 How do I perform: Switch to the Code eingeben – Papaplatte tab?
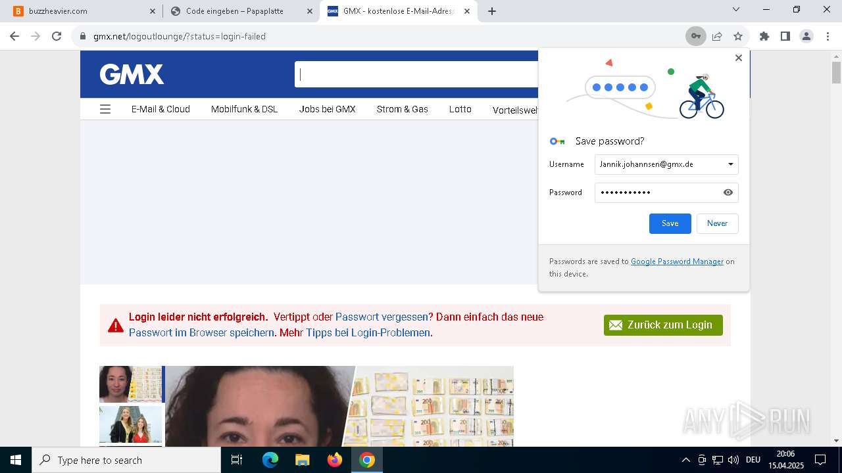241,11
